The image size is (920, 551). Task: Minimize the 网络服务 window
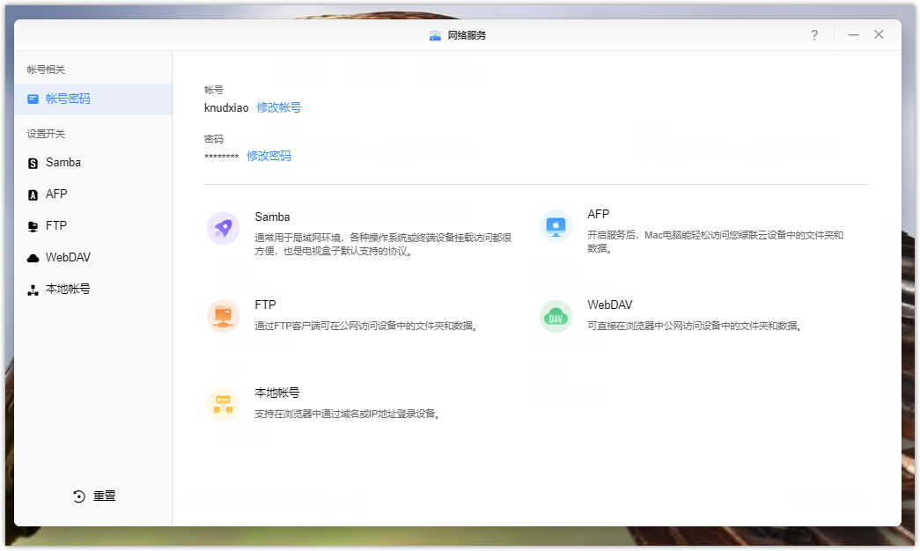(853, 35)
